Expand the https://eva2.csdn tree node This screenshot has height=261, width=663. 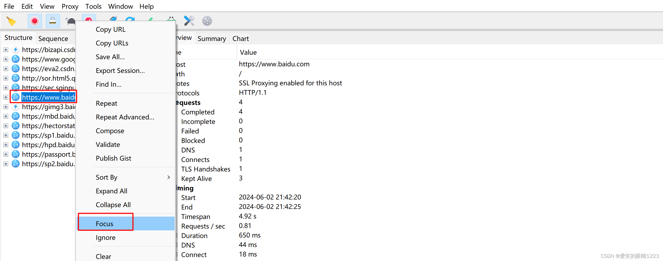point(6,69)
